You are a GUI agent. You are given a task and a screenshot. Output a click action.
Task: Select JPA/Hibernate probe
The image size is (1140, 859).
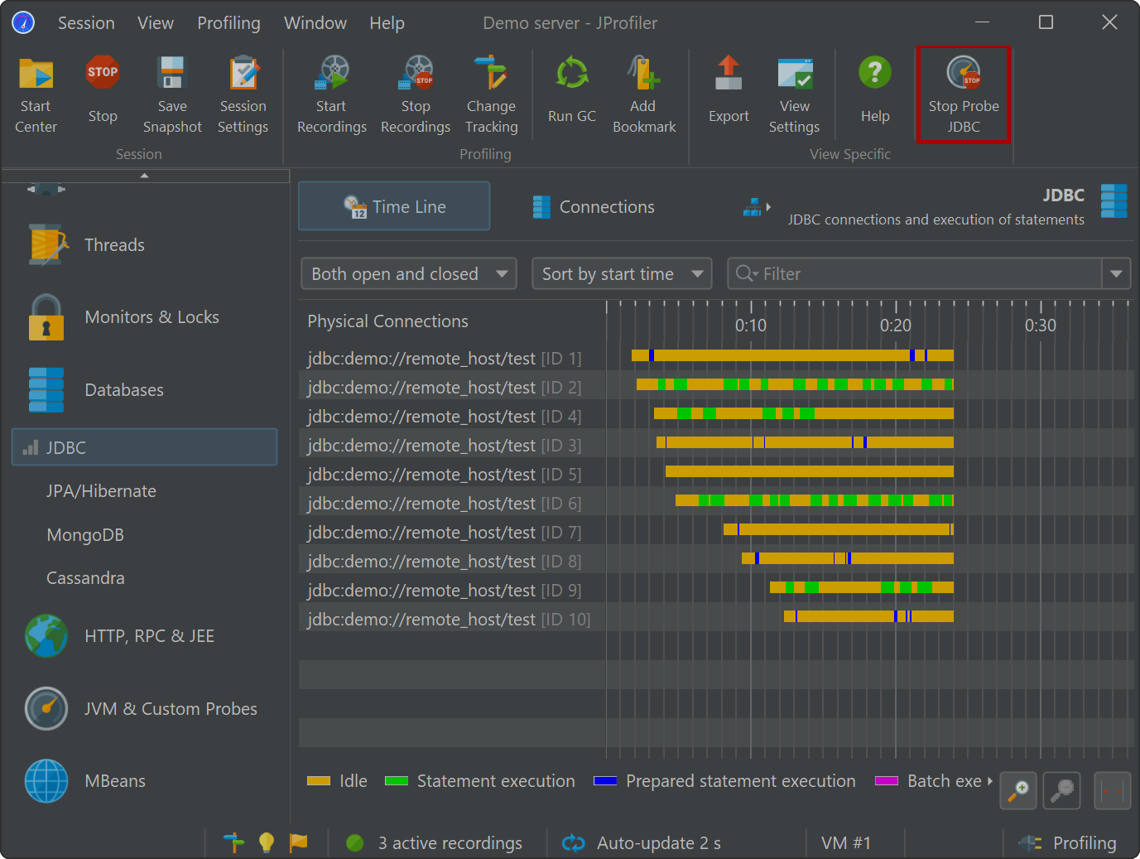101,491
